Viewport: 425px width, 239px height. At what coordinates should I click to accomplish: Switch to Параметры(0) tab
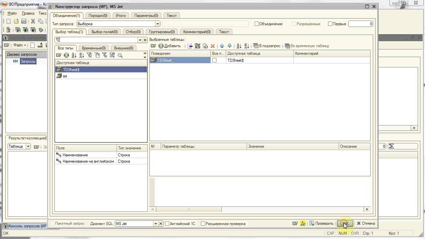click(x=146, y=16)
